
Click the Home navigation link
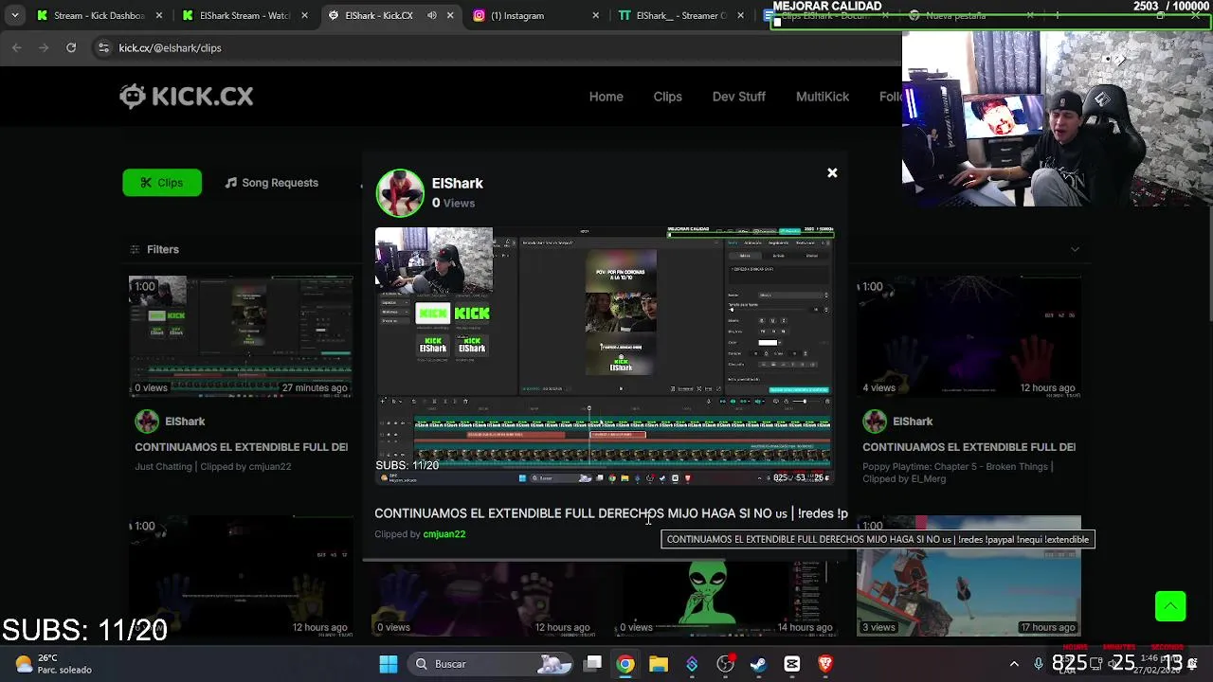(x=606, y=97)
